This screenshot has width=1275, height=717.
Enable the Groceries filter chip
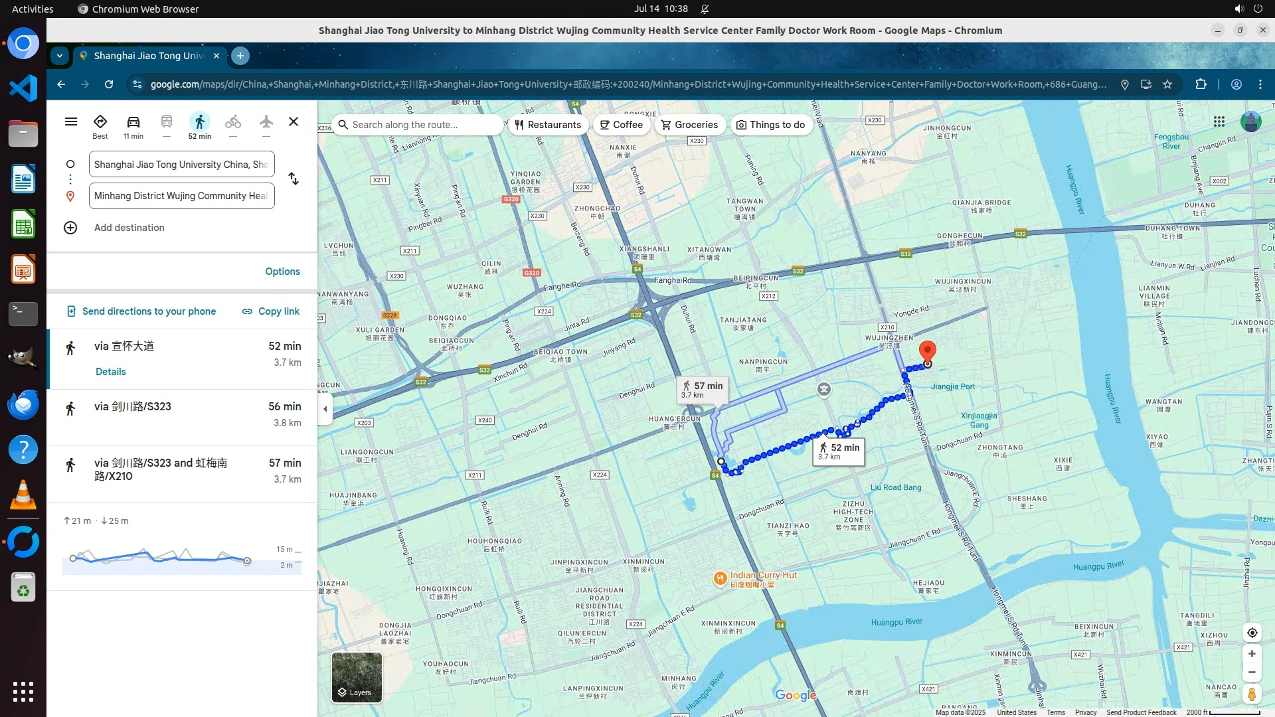689,125
